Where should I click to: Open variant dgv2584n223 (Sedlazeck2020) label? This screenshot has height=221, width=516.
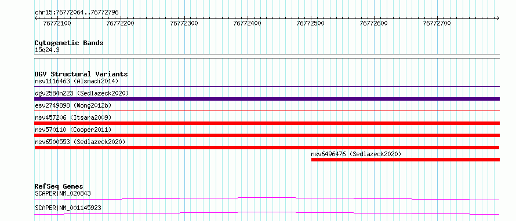click(82, 93)
